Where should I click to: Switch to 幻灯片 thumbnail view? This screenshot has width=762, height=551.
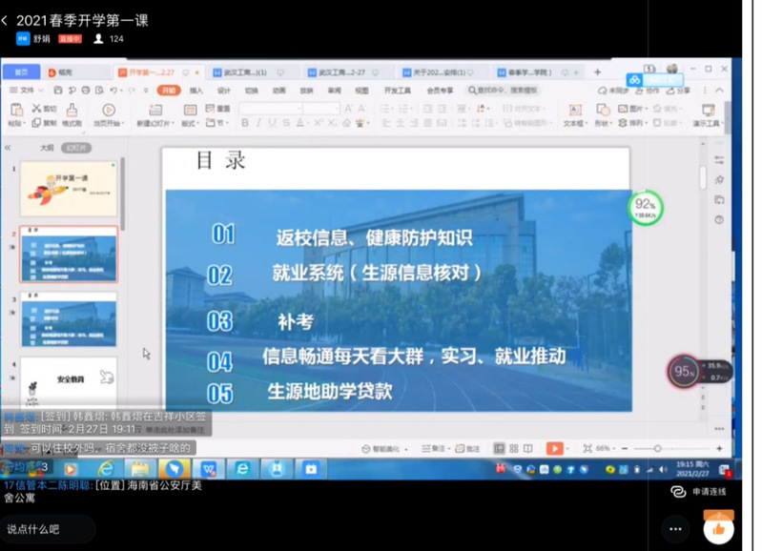75,148
